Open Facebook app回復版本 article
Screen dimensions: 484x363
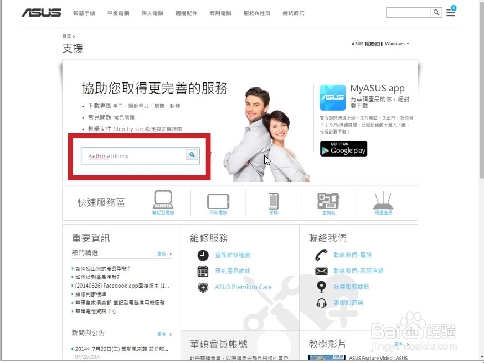pyautogui.click(x=122, y=286)
